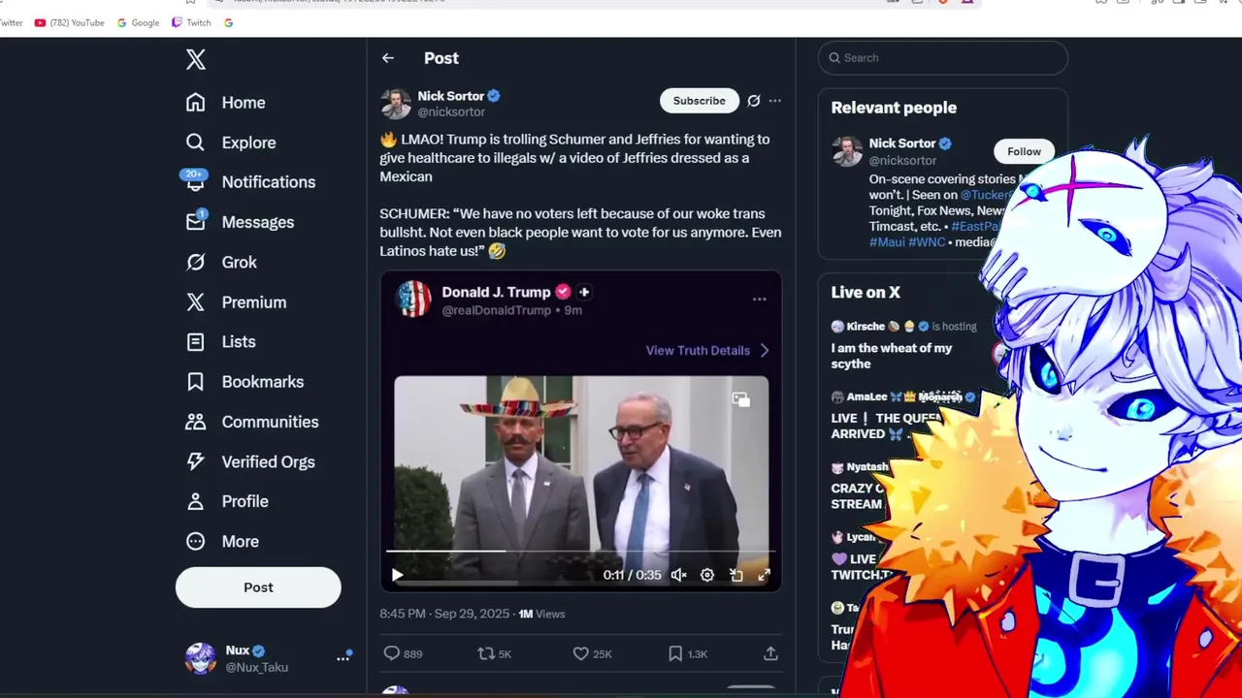The height and width of the screenshot is (698, 1242).
Task: Click the Profile person icon
Action: (x=195, y=501)
